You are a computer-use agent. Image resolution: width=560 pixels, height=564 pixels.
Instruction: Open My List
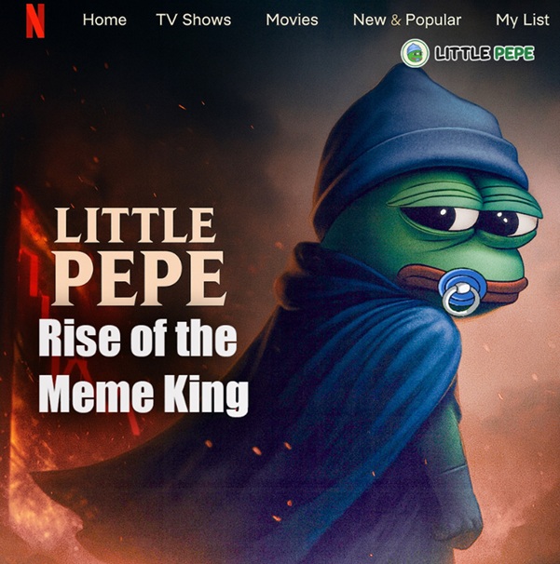pyautogui.click(x=522, y=20)
